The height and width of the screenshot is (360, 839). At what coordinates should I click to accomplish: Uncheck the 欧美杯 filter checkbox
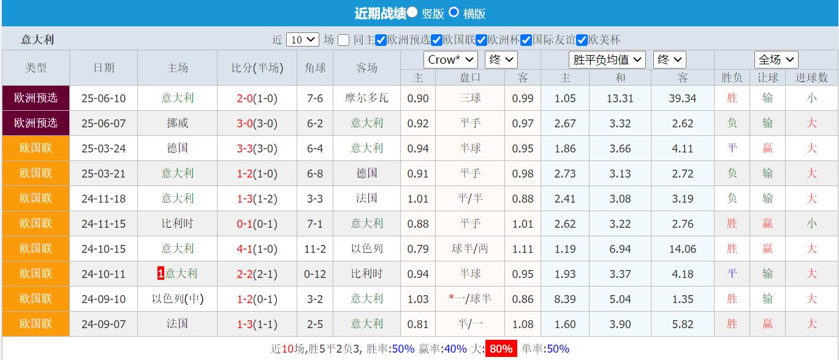pyautogui.click(x=581, y=39)
